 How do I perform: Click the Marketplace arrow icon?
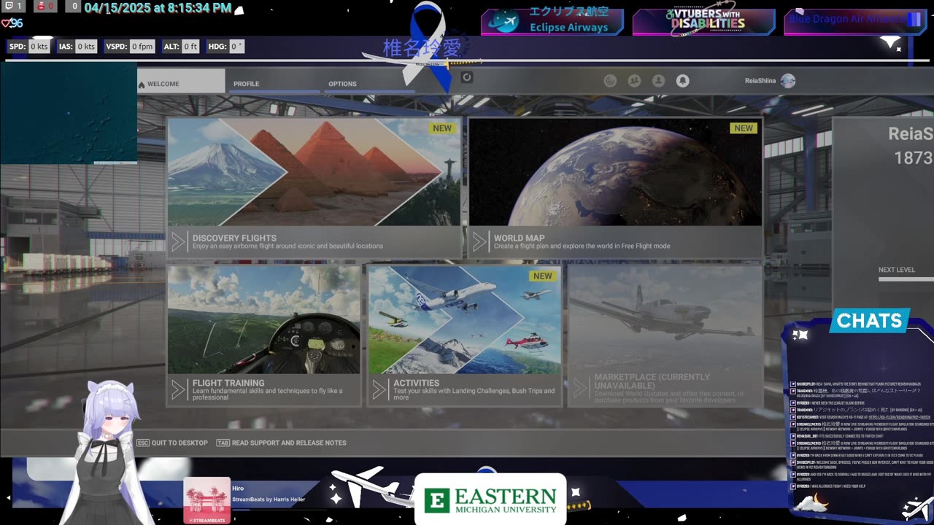580,387
